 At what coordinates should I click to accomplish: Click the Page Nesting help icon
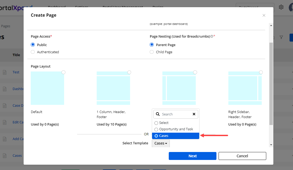212,37
